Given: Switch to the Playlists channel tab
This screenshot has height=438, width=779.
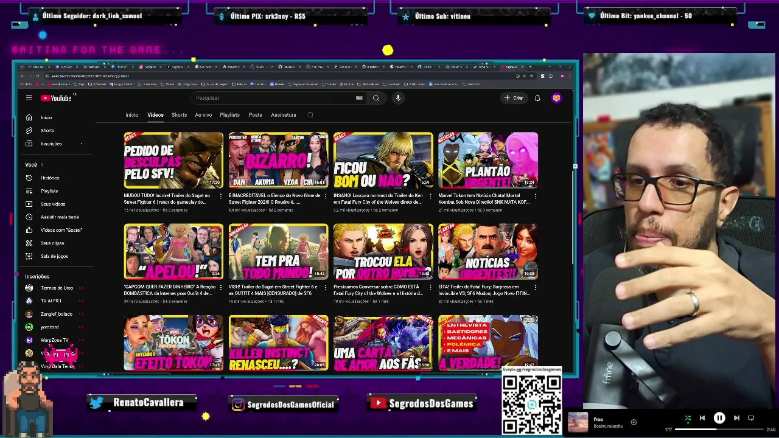Looking at the screenshot, I should (229, 115).
